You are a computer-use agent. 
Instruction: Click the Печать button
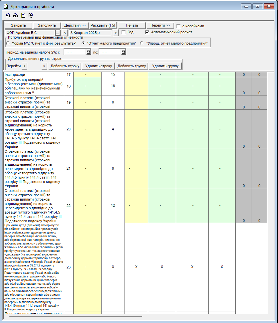(132, 26)
